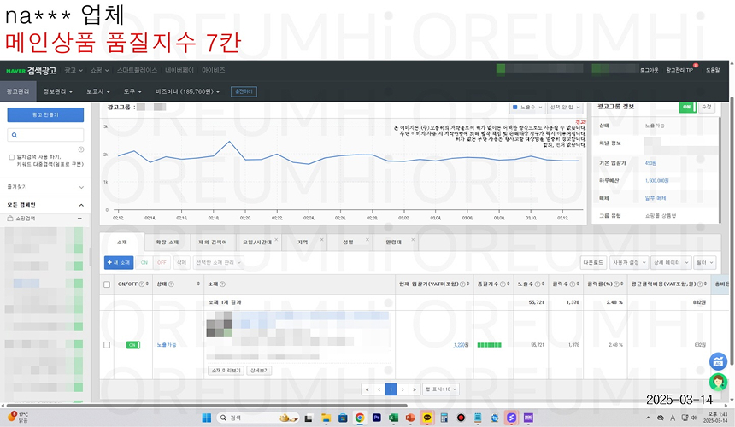The height and width of the screenshot is (427, 735).
Task: Open the 네이버페이 menu item
Action: 179,70
